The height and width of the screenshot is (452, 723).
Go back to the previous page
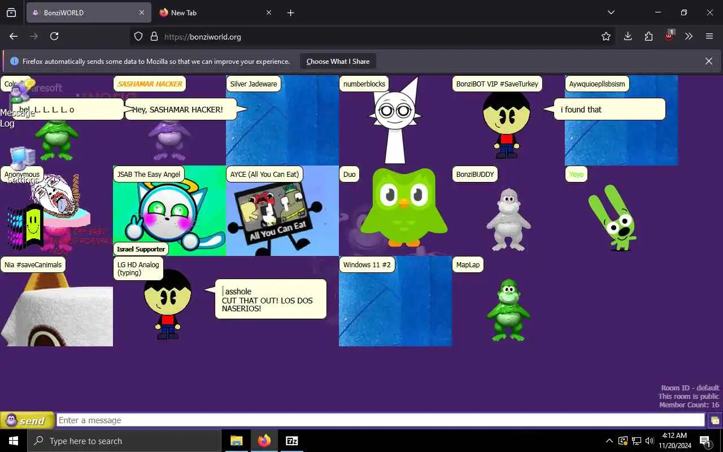pos(14,36)
